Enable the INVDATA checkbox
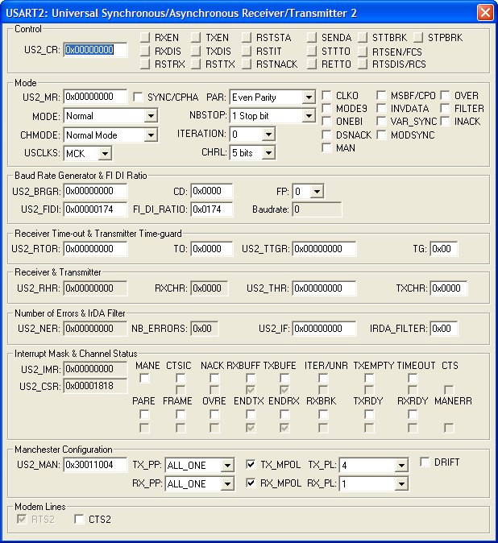498x543 pixels. [x=381, y=109]
